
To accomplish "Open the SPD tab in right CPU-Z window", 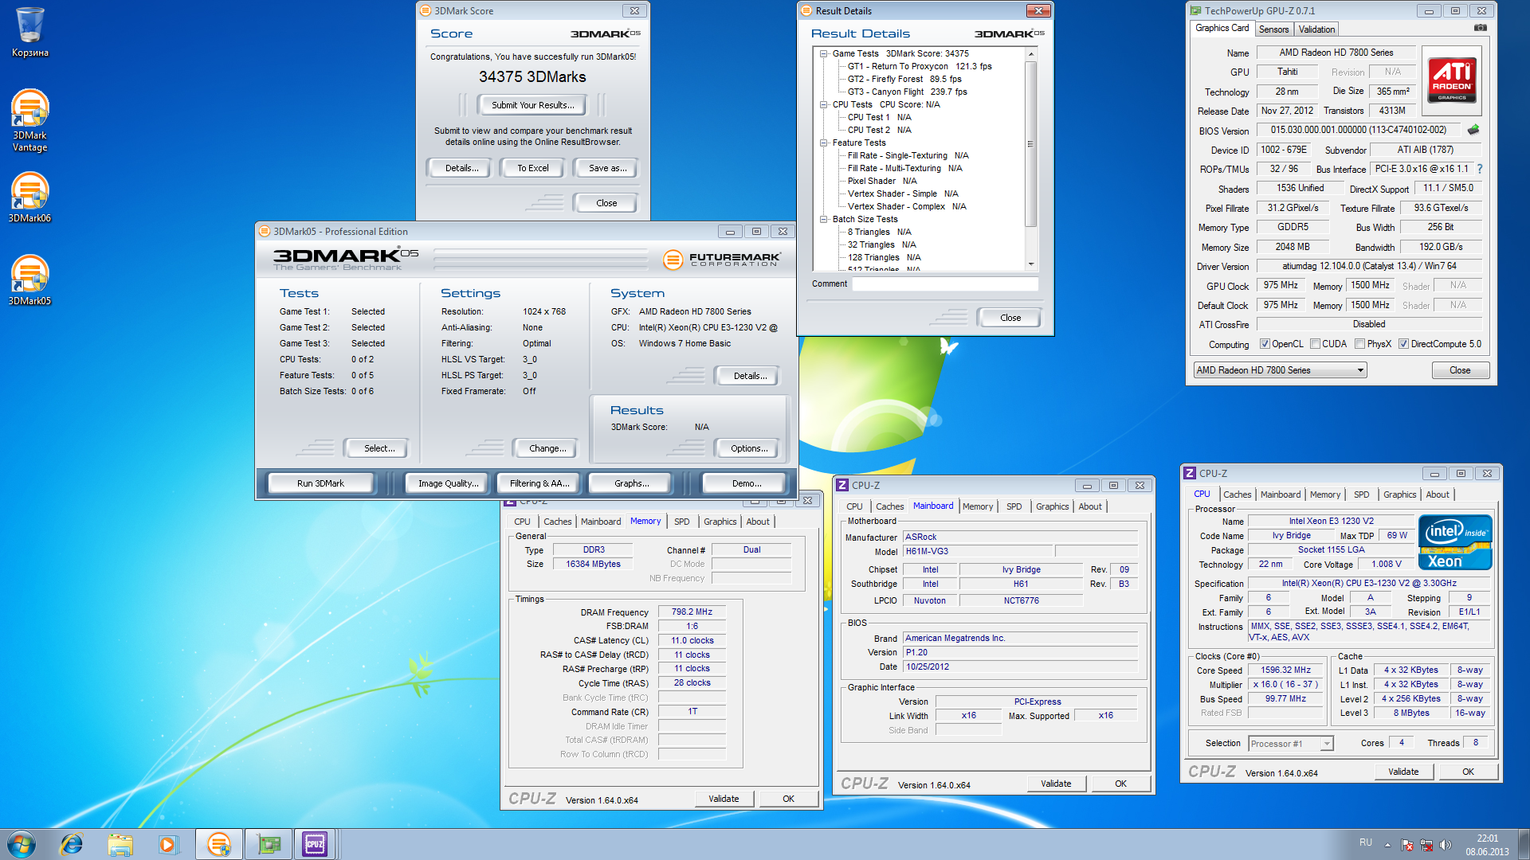I will click(1361, 494).
